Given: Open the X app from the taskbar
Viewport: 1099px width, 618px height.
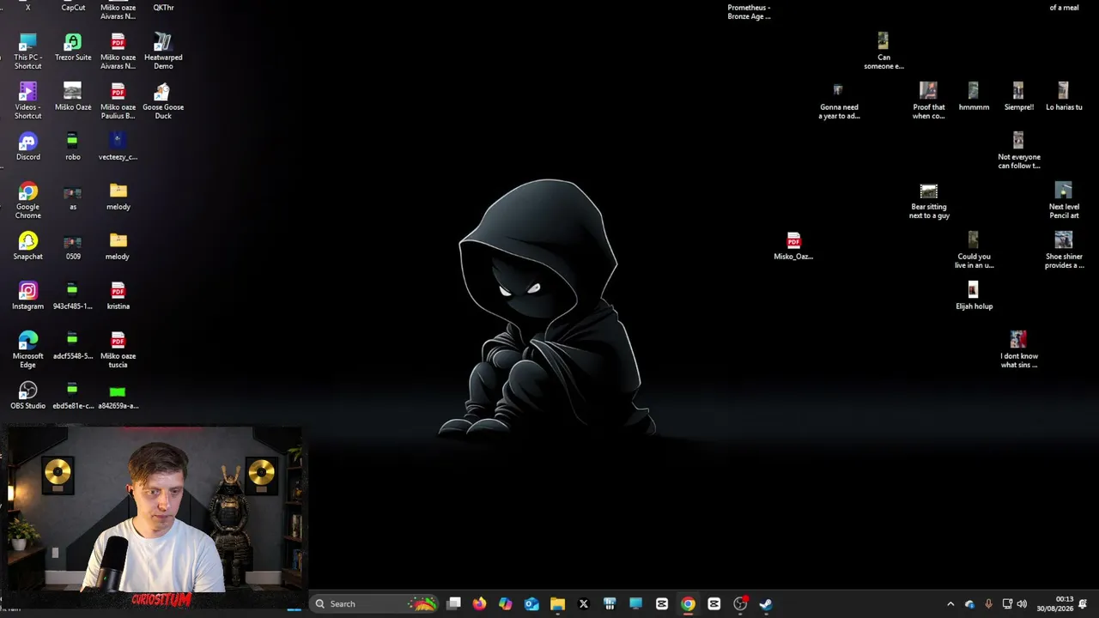Looking at the screenshot, I should coord(584,604).
